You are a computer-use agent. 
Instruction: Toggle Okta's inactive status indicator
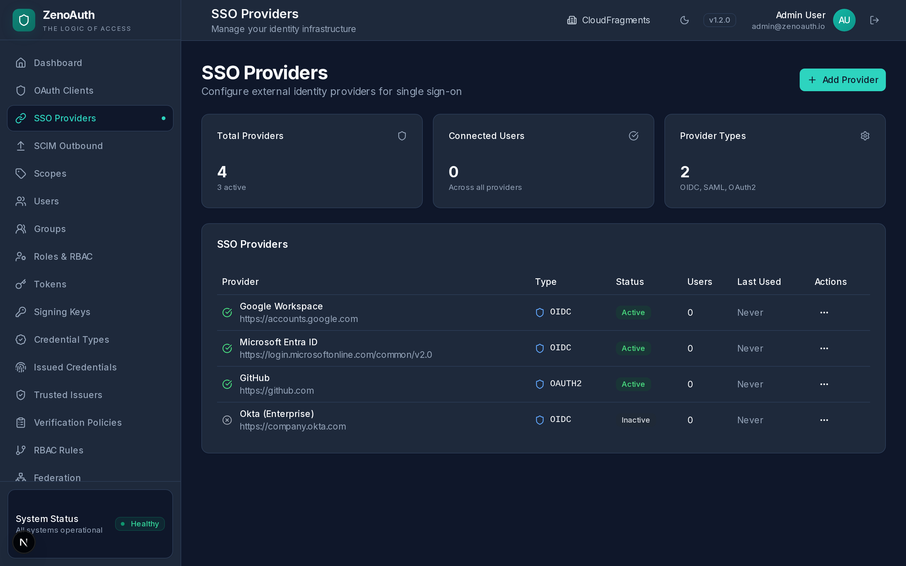point(227,420)
